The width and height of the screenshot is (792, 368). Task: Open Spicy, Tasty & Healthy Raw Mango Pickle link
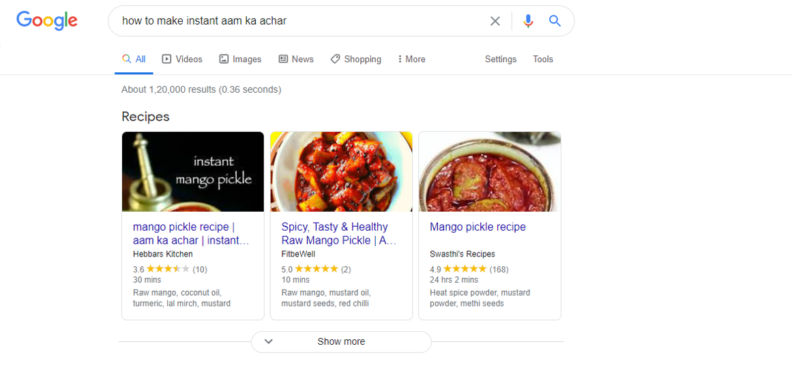[x=338, y=233]
